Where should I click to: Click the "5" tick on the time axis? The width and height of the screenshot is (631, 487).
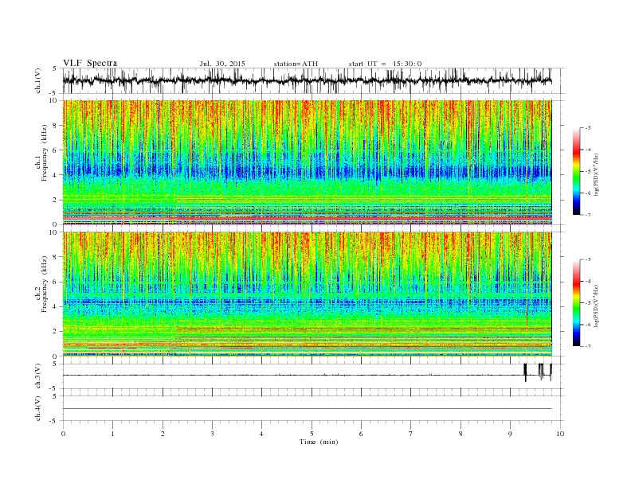[312, 434]
